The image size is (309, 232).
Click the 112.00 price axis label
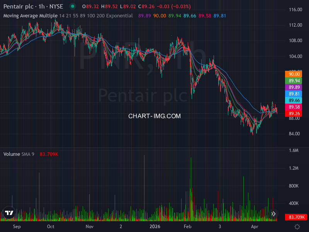click(x=295, y=25)
